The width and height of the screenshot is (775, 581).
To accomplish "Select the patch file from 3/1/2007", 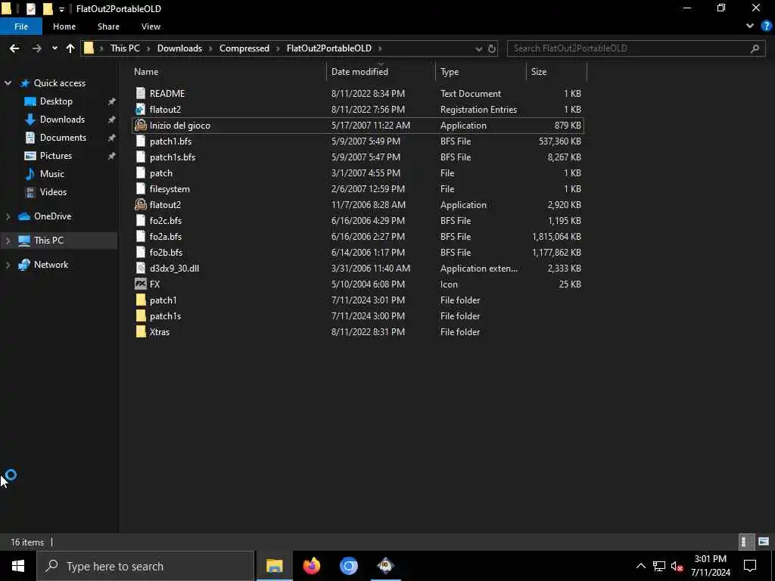I will click(161, 173).
